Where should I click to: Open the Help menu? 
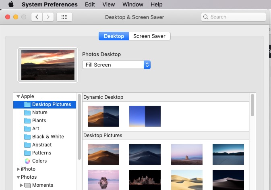[156, 4]
